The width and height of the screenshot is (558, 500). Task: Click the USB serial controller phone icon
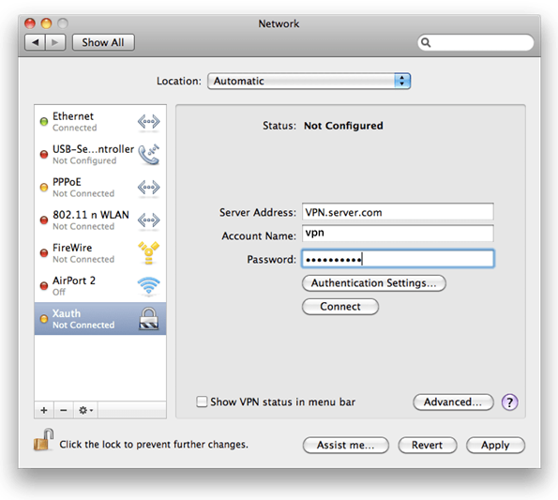[x=149, y=155]
